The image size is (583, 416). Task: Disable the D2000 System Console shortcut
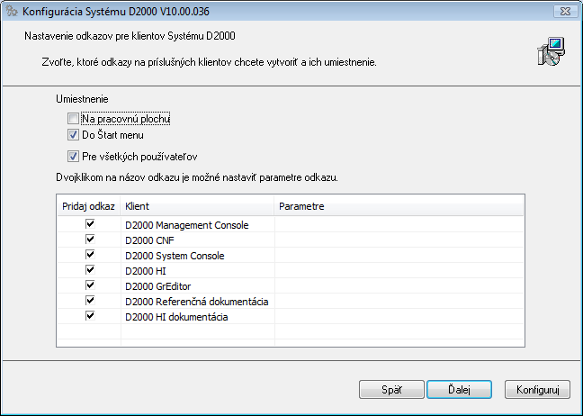[89, 256]
